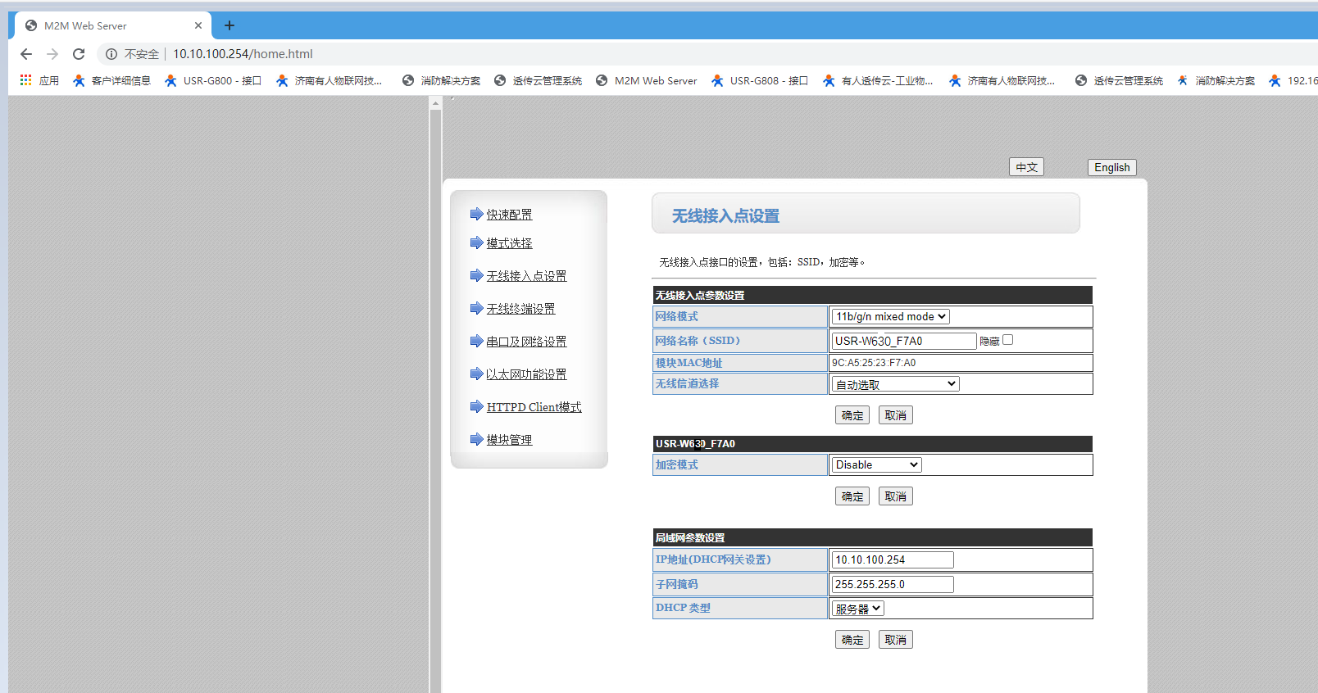Enable the hide SSID checkbox
The image size is (1318, 693).
click(x=1007, y=340)
